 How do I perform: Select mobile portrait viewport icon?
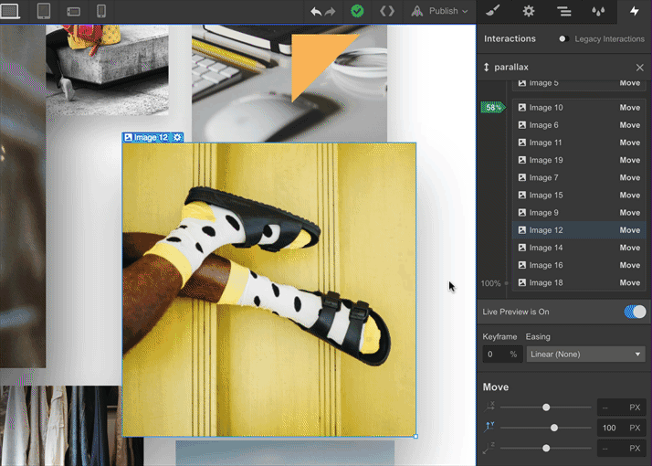point(100,11)
